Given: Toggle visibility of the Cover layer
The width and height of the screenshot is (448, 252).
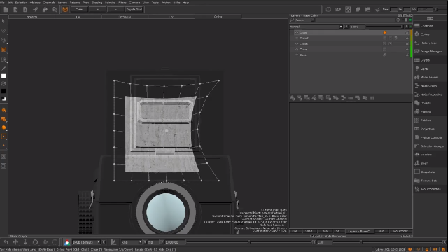Looking at the screenshot, I should pyautogui.click(x=297, y=50).
